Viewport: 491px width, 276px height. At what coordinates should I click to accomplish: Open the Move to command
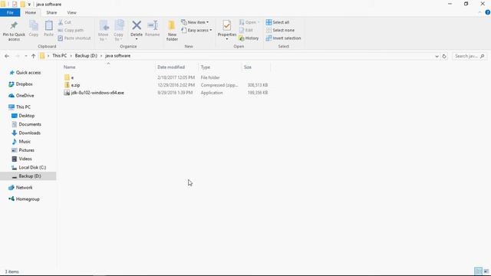[104, 31]
